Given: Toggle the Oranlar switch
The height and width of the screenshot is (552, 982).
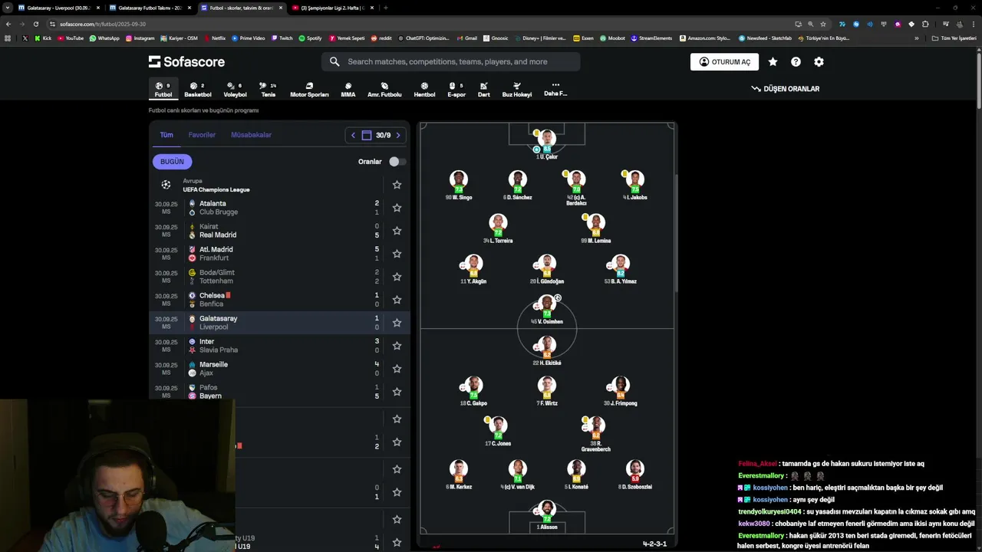Looking at the screenshot, I should pos(397,162).
